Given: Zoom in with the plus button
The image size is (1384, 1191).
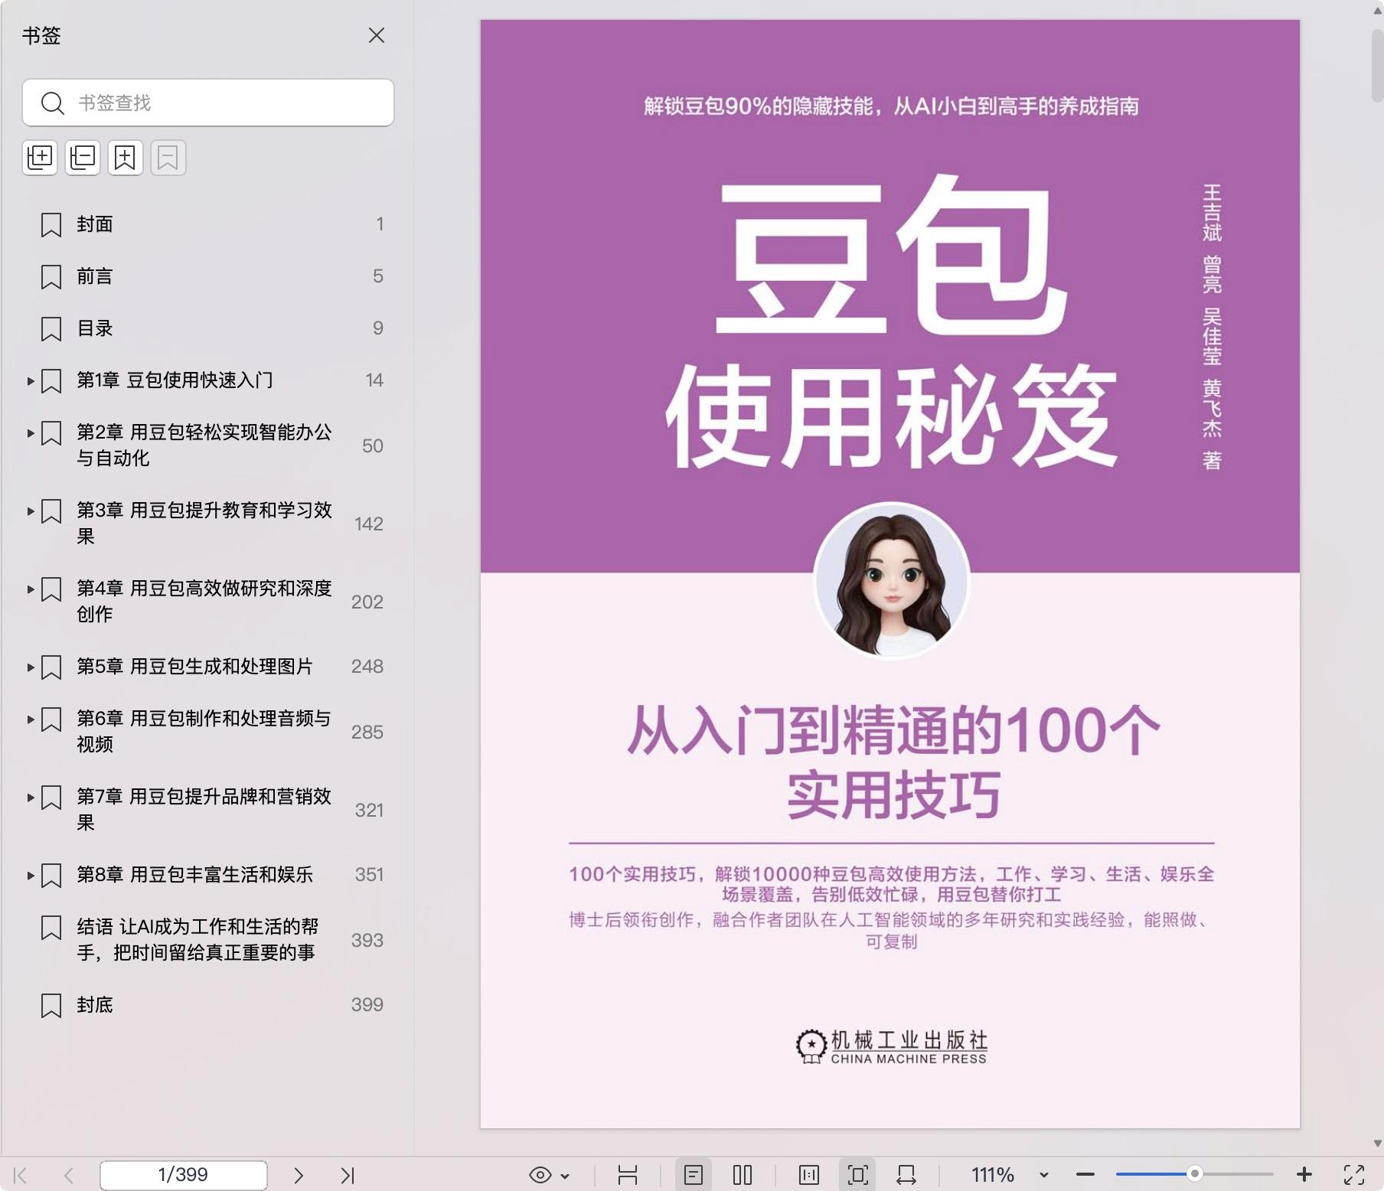Looking at the screenshot, I should 1304,1174.
